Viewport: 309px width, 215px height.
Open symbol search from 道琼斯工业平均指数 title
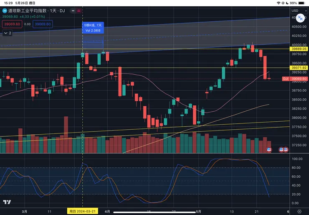point(28,10)
